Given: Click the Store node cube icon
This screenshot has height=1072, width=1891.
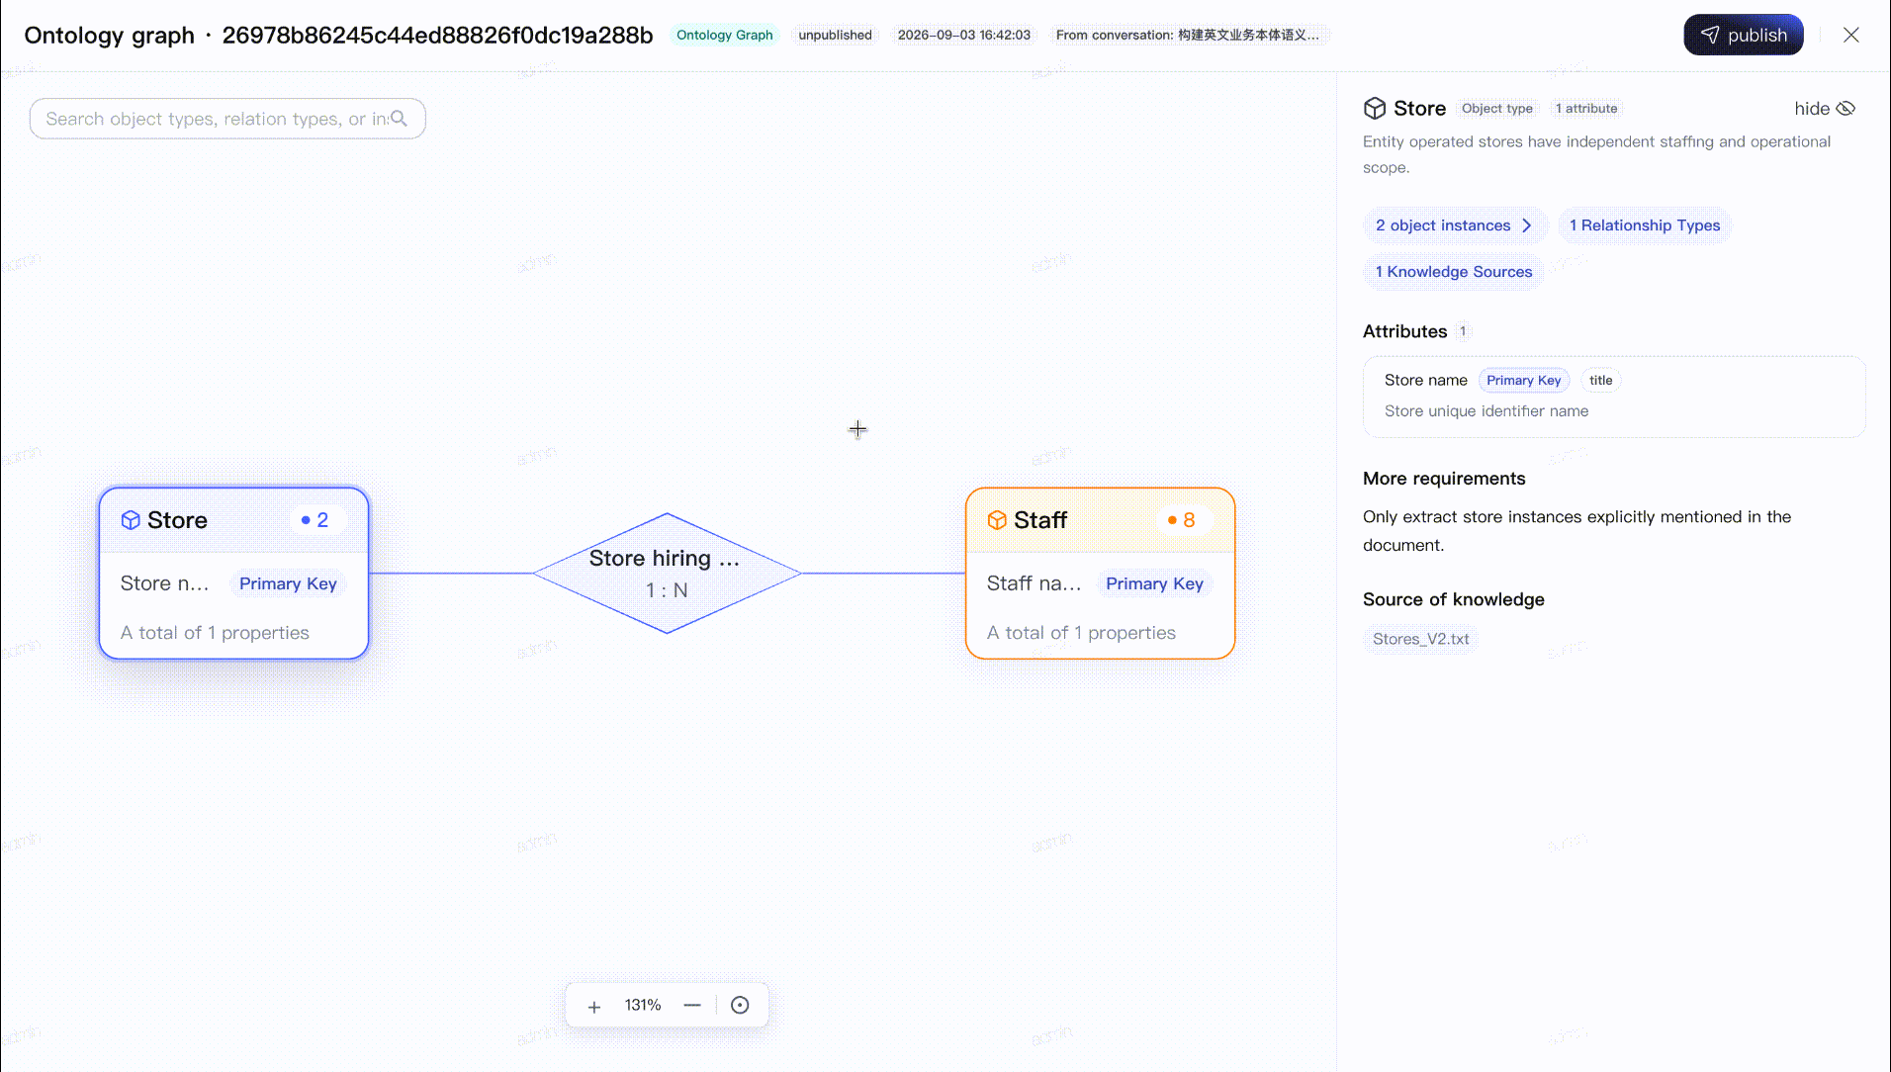Looking at the screenshot, I should (131, 520).
